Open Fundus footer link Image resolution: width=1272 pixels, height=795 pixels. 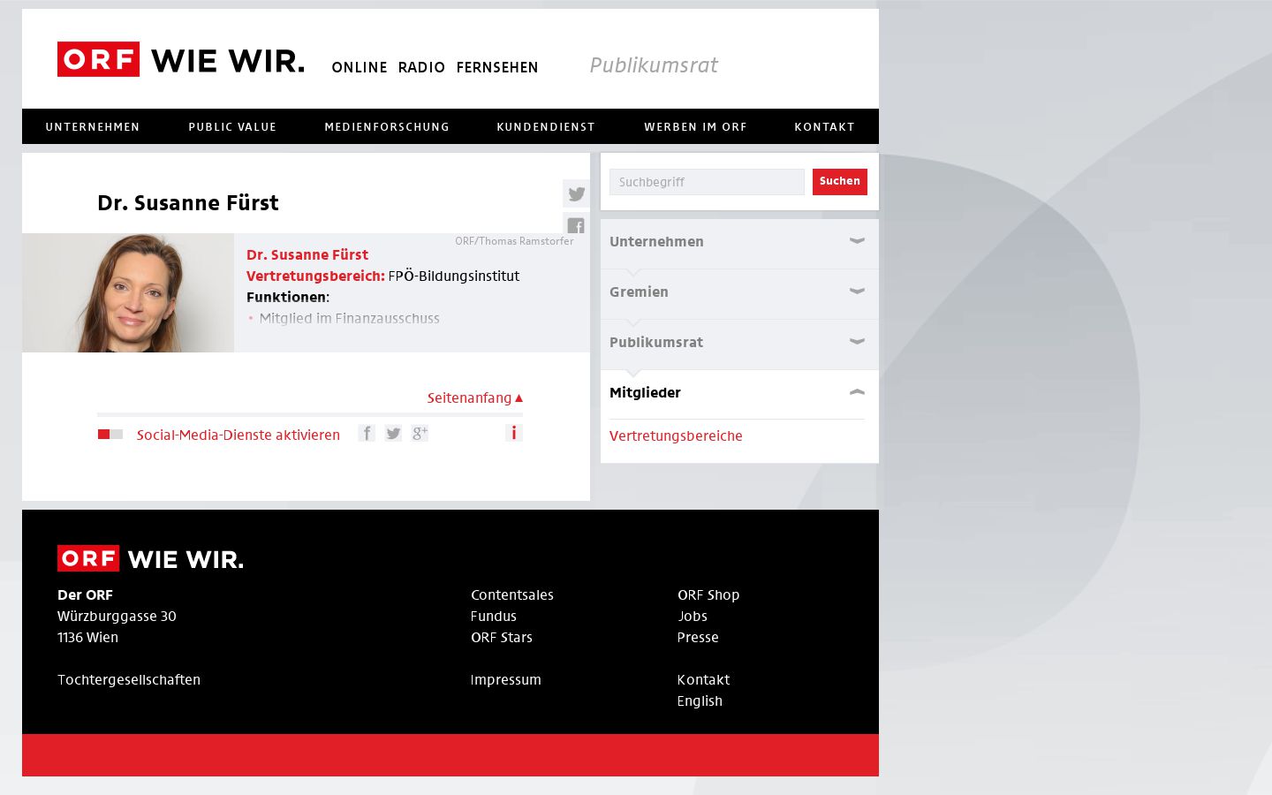pyautogui.click(x=494, y=616)
